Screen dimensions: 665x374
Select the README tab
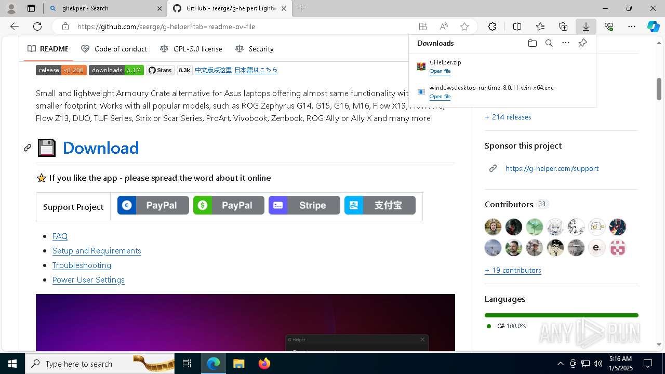pos(48,49)
